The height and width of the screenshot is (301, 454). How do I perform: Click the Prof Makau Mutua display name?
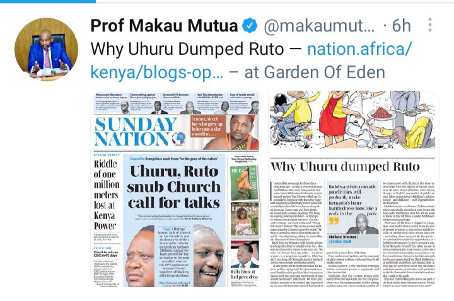[x=164, y=25]
